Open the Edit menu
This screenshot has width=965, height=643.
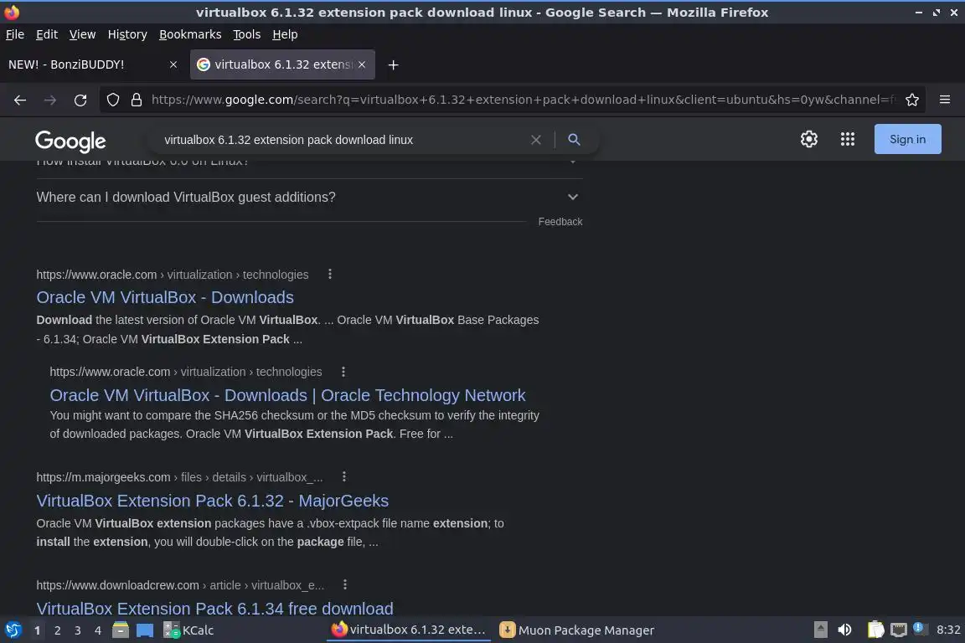click(x=47, y=34)
